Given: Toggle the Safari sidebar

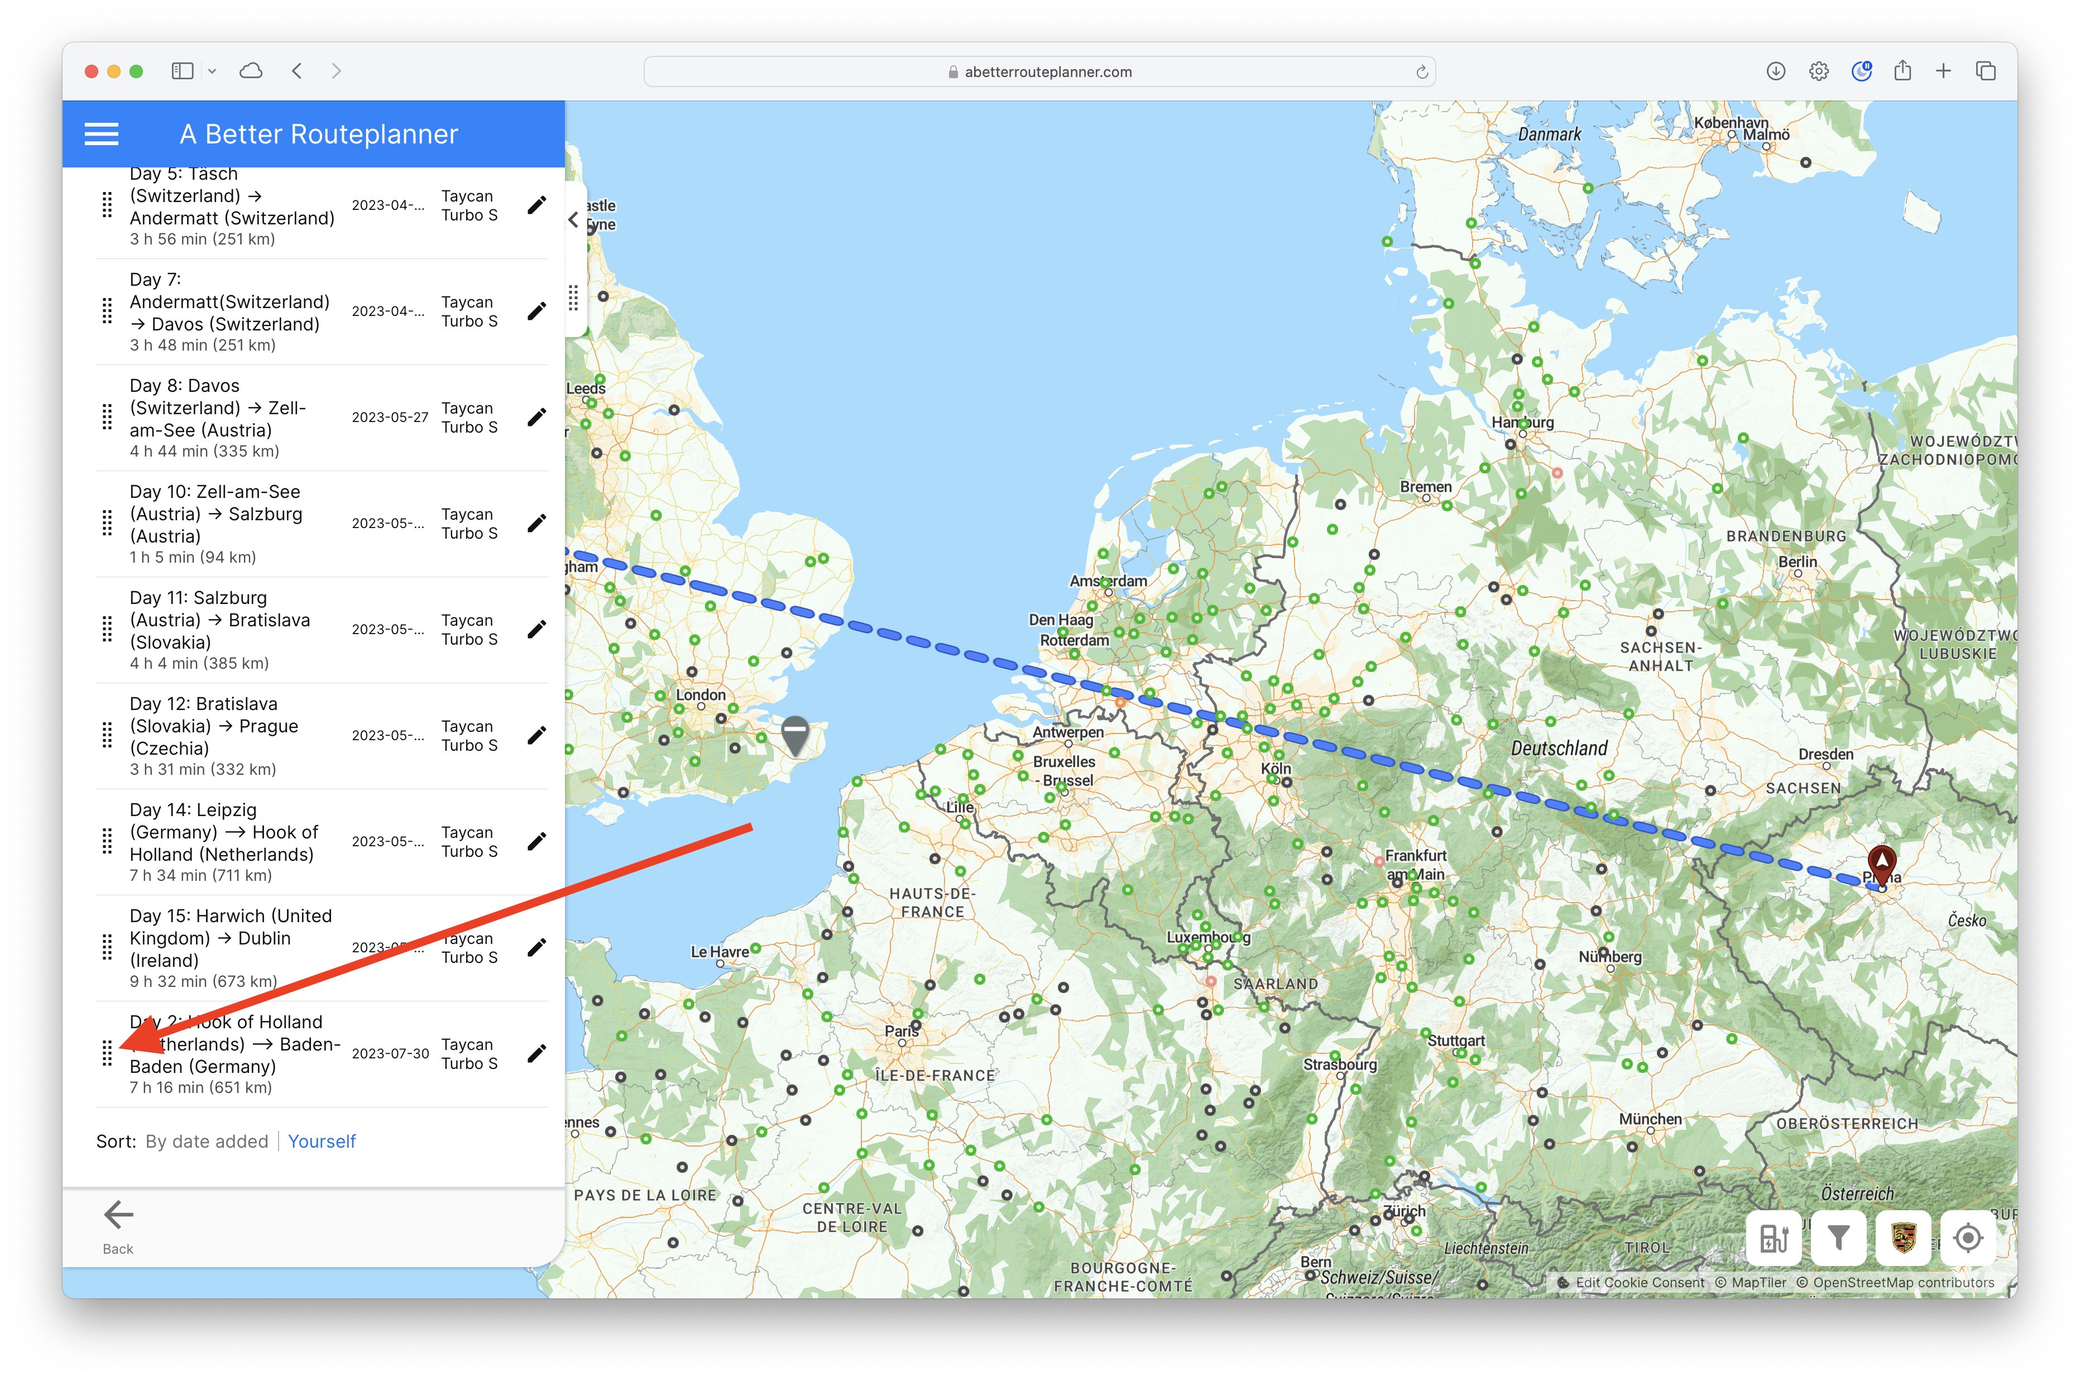Looking at the screenshot, I should click(183, 71).
